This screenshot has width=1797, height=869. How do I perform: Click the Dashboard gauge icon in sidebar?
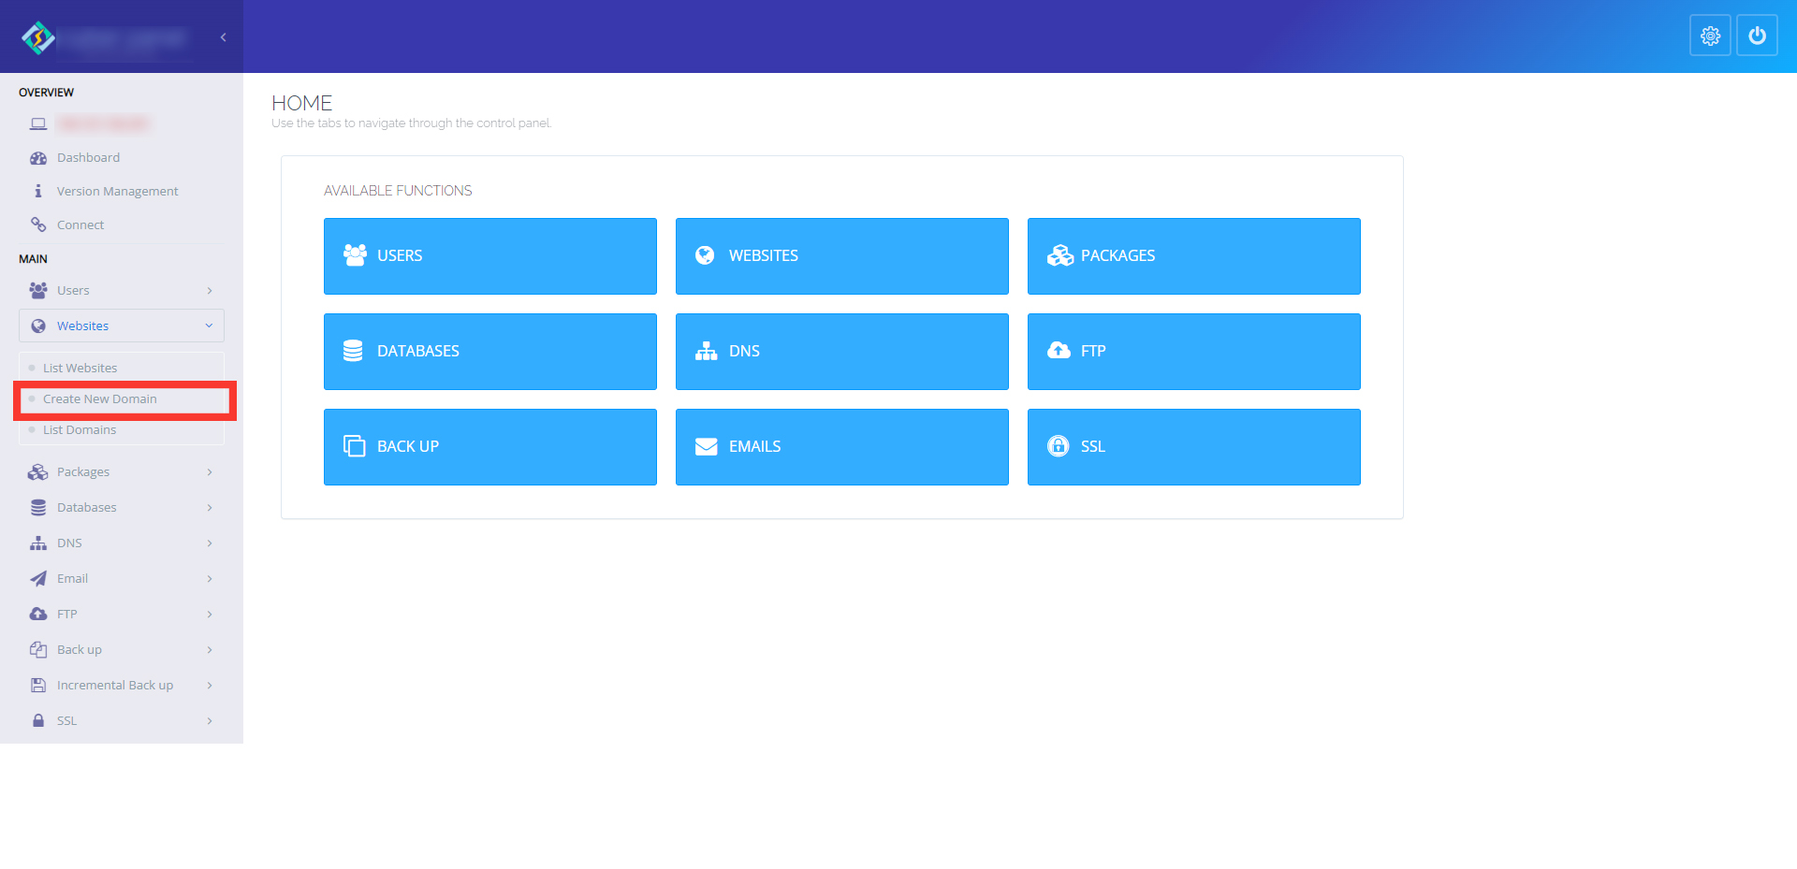tap(38, 158)
